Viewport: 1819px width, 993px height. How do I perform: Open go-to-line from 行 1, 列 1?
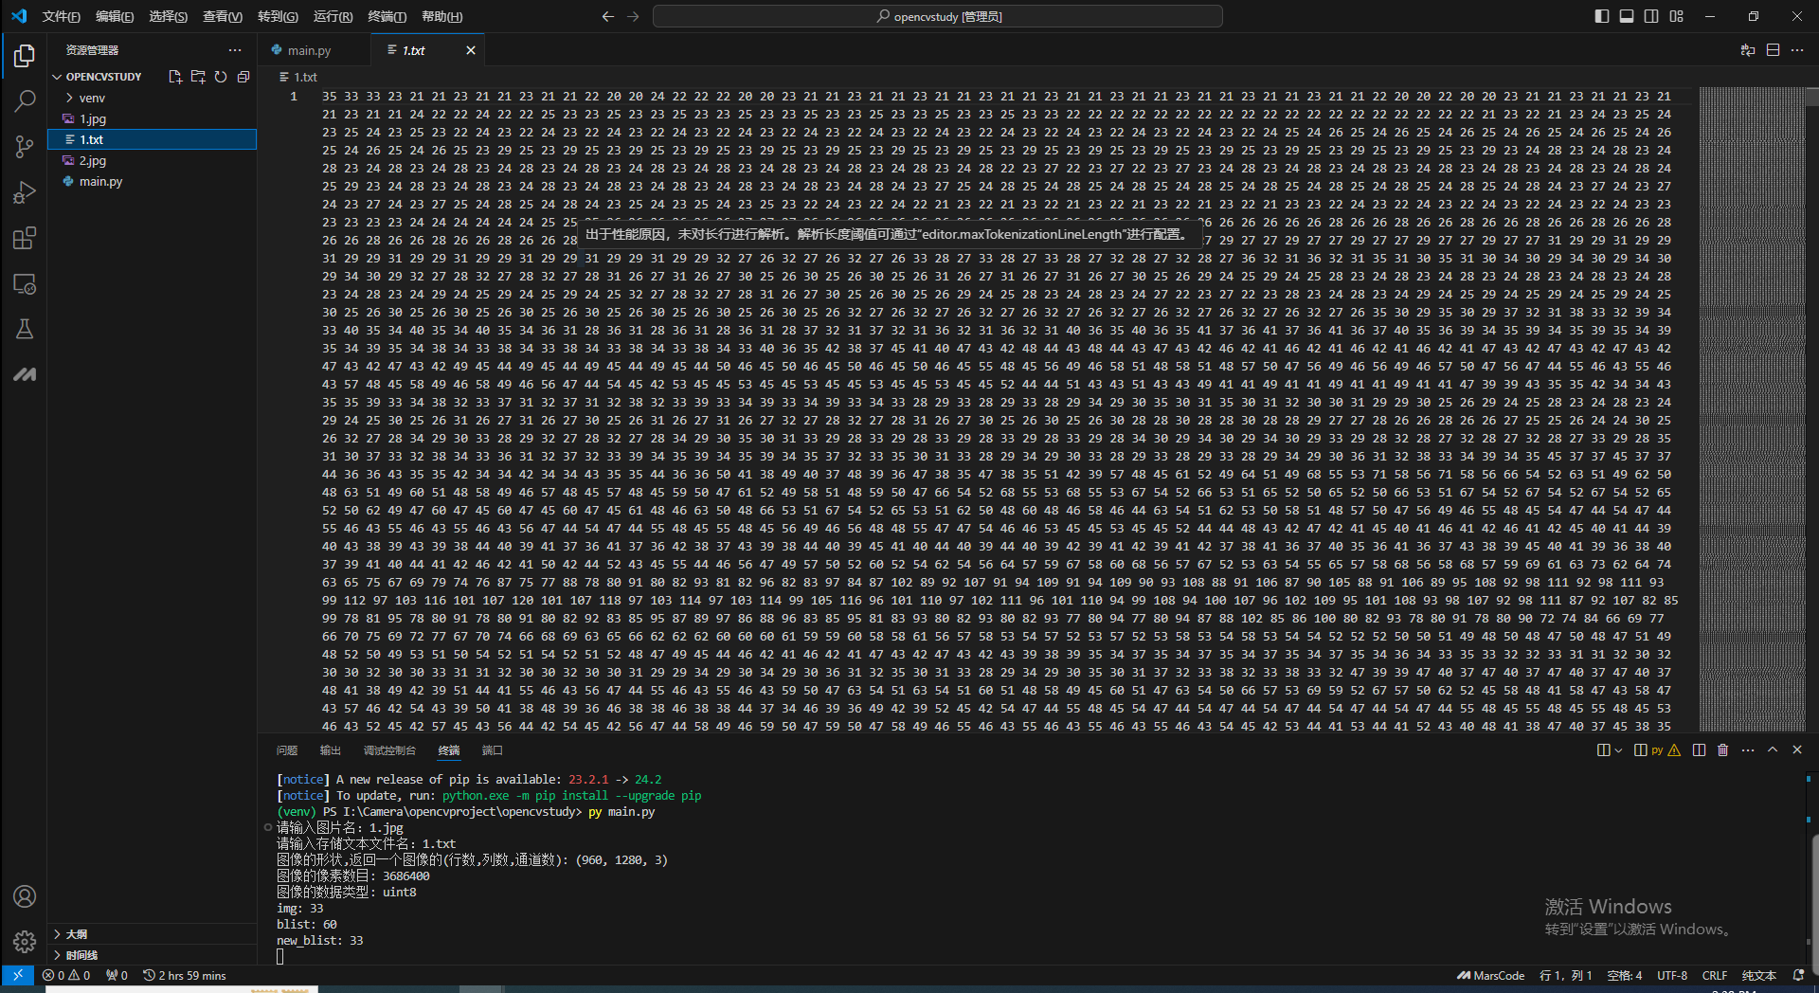1565,975
